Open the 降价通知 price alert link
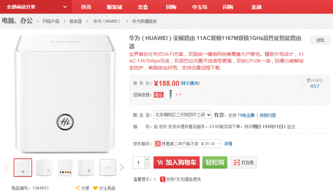333x196 pixels. [x=190, y=83]
